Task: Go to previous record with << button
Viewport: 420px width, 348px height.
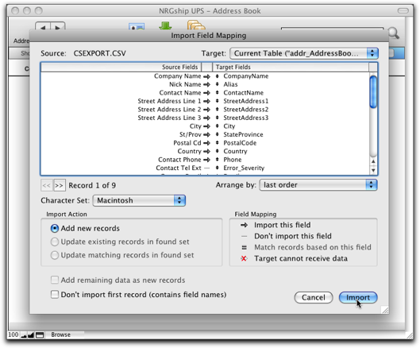Action: [x=47, y=185]
